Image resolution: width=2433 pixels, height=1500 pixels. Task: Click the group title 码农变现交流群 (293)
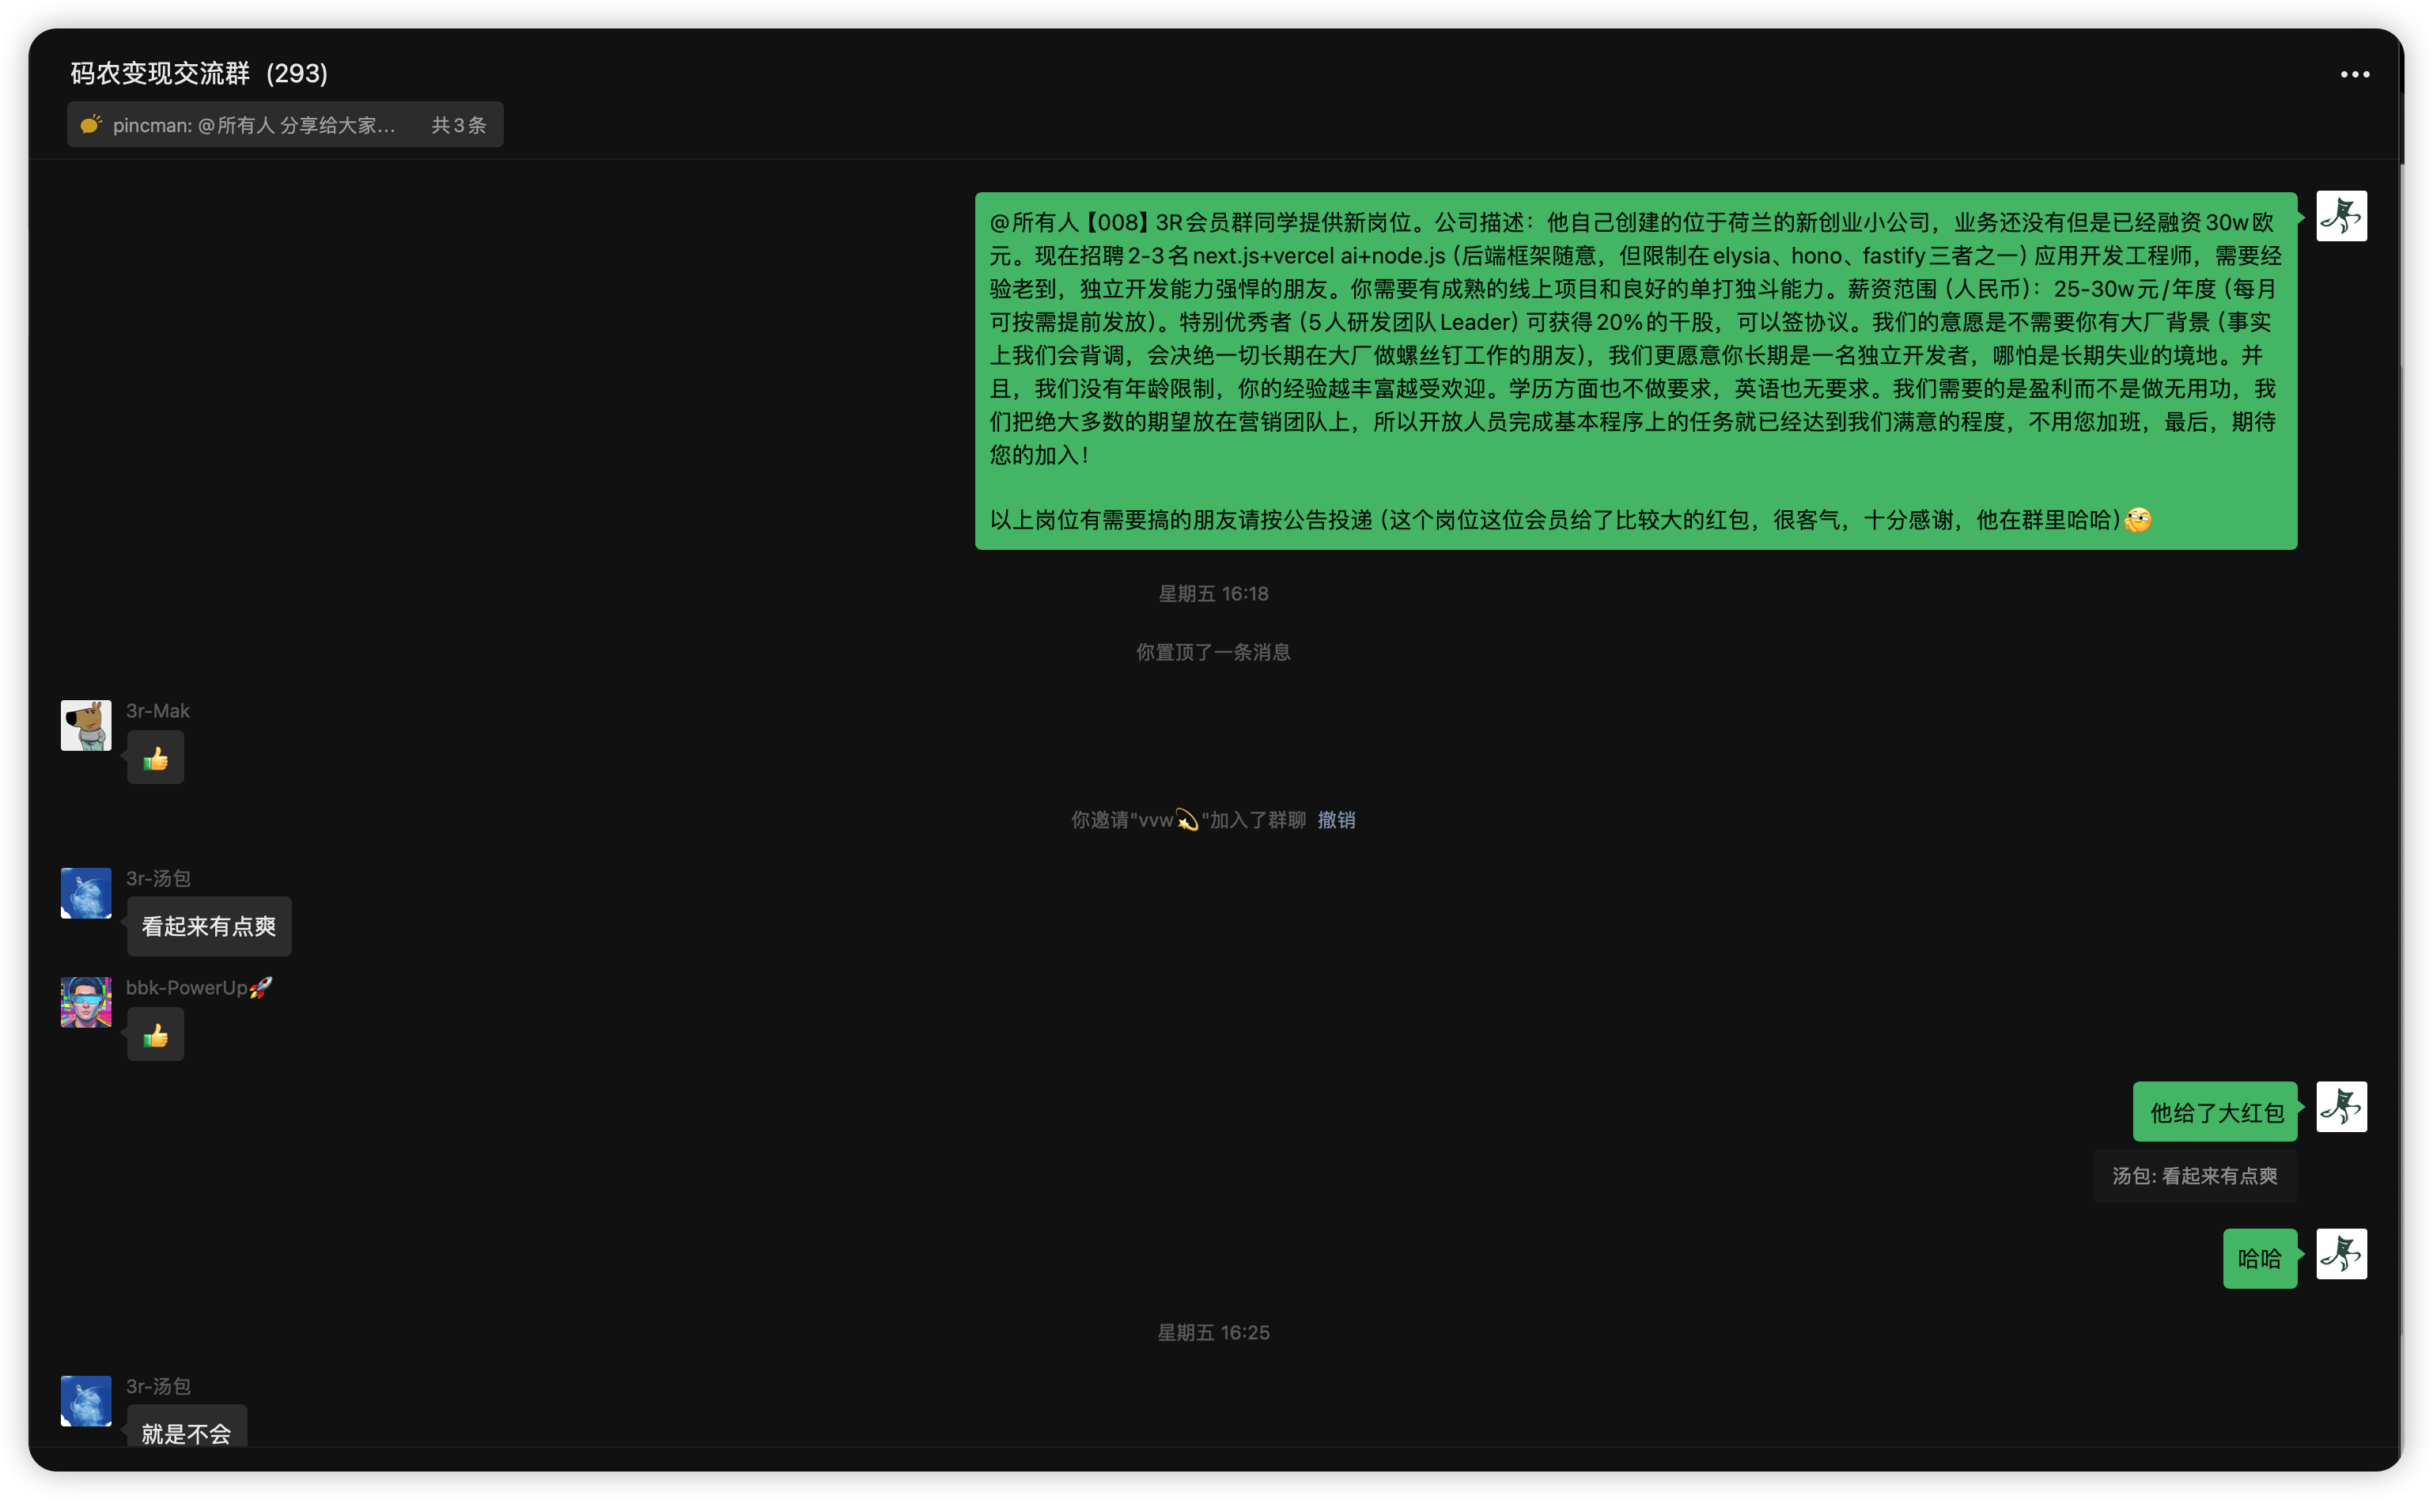point(199,74)
